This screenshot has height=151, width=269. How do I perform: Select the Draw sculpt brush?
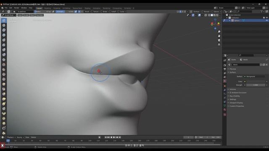pos(4,21)
